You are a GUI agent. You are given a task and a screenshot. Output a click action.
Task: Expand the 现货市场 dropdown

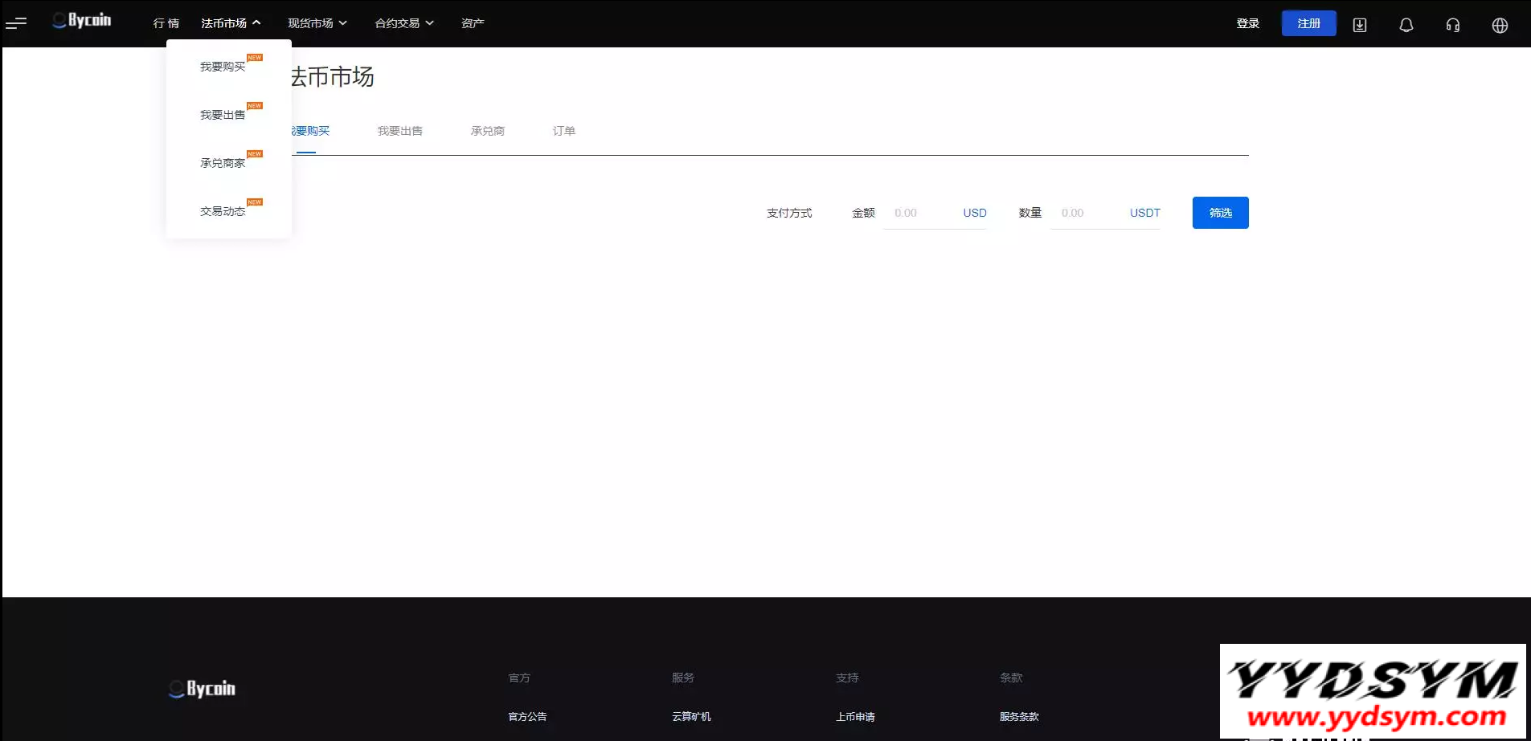pos(317,23)
